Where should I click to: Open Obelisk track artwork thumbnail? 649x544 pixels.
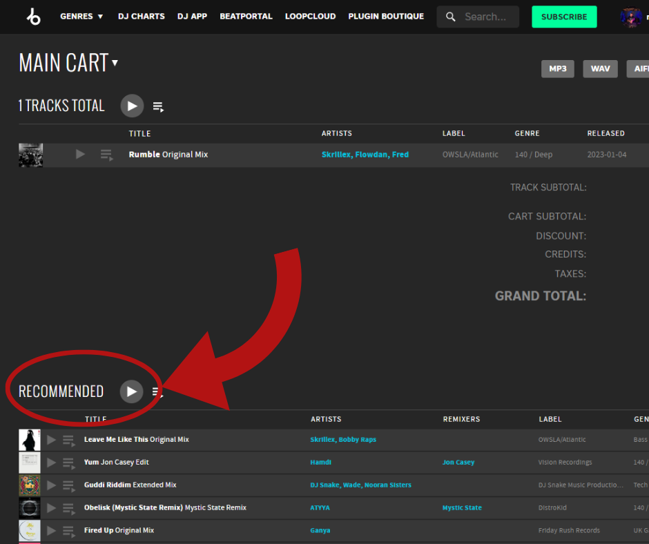(30, 508)
